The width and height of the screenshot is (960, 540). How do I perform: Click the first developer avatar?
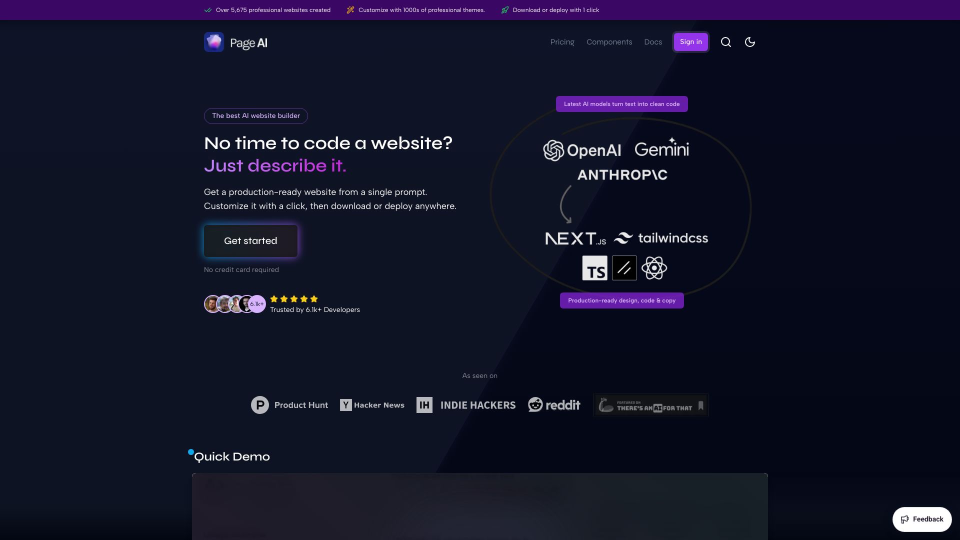[x=212, y=304]
